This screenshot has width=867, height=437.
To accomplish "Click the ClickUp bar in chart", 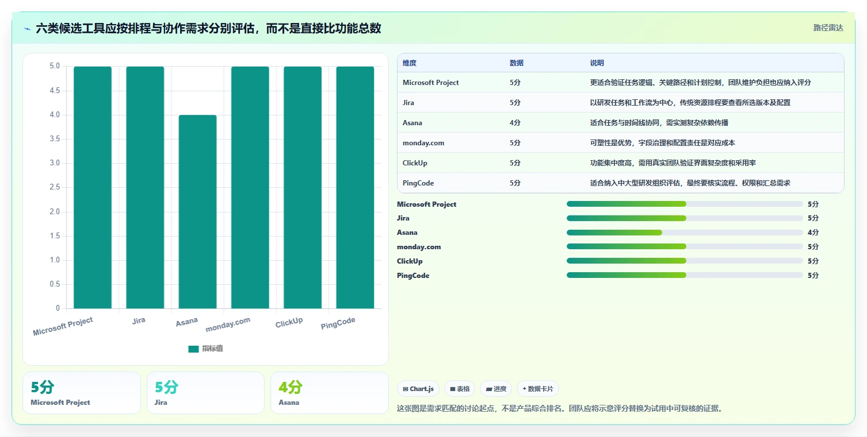I will pos(303,187).
